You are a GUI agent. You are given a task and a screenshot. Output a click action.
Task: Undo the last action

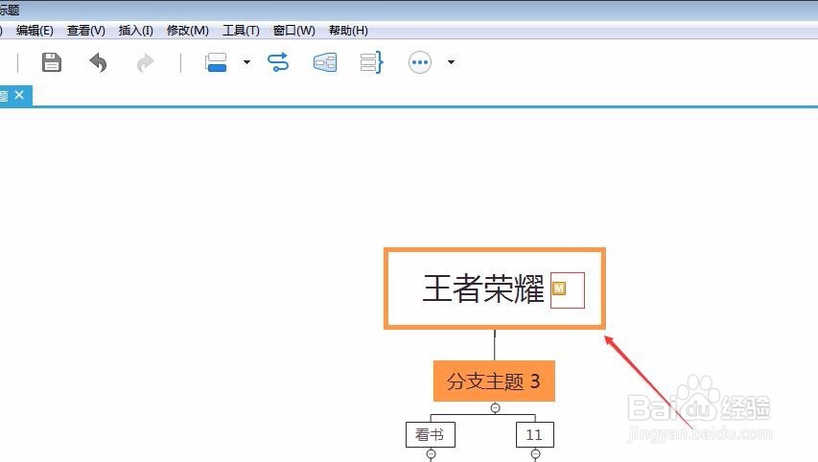coord(98,62)
